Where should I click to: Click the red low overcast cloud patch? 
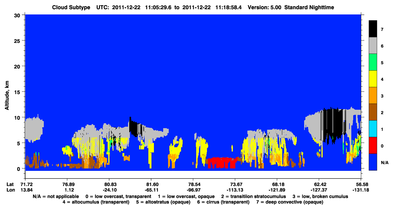click(223, 162)
